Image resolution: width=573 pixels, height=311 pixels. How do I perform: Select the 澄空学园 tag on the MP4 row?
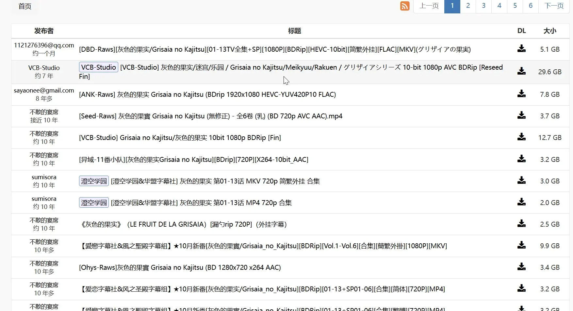click(x=94, y=202)
